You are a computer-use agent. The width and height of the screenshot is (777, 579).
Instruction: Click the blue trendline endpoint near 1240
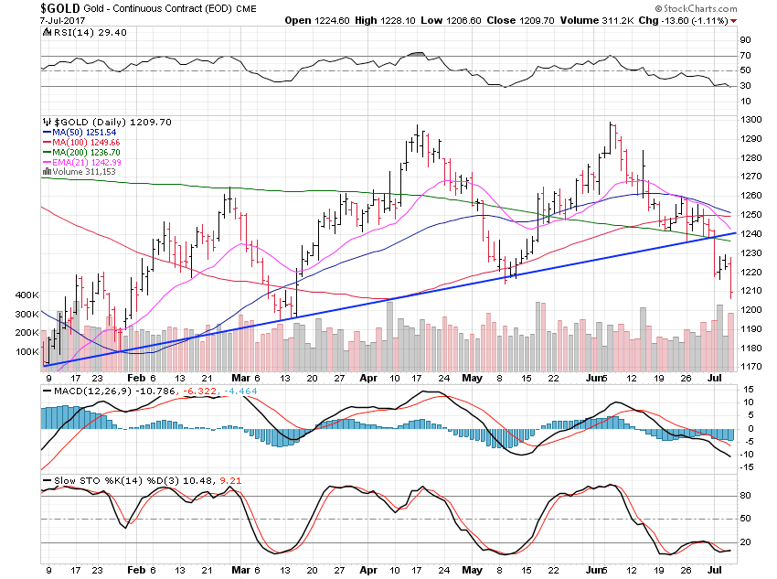pyautogui.click(x=735, y=233)
